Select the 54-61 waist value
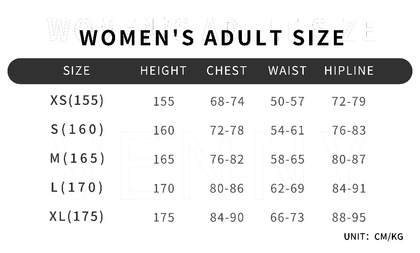Screen dimensions: 420x253 [x=287, y=130]
